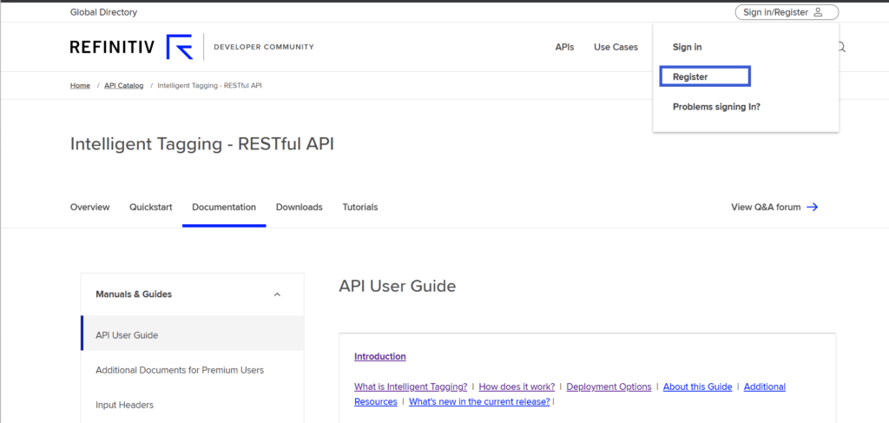889x423 pixels.
Task: Open the Deployment Options link
Action: pyautogui.click(x=608, y=387)
